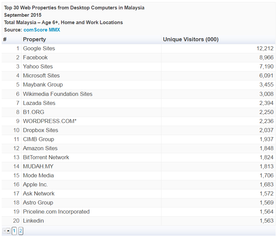The width and height of the screenshot is (278, 237).
Task: Click the # rank column header
Action: 5,39
